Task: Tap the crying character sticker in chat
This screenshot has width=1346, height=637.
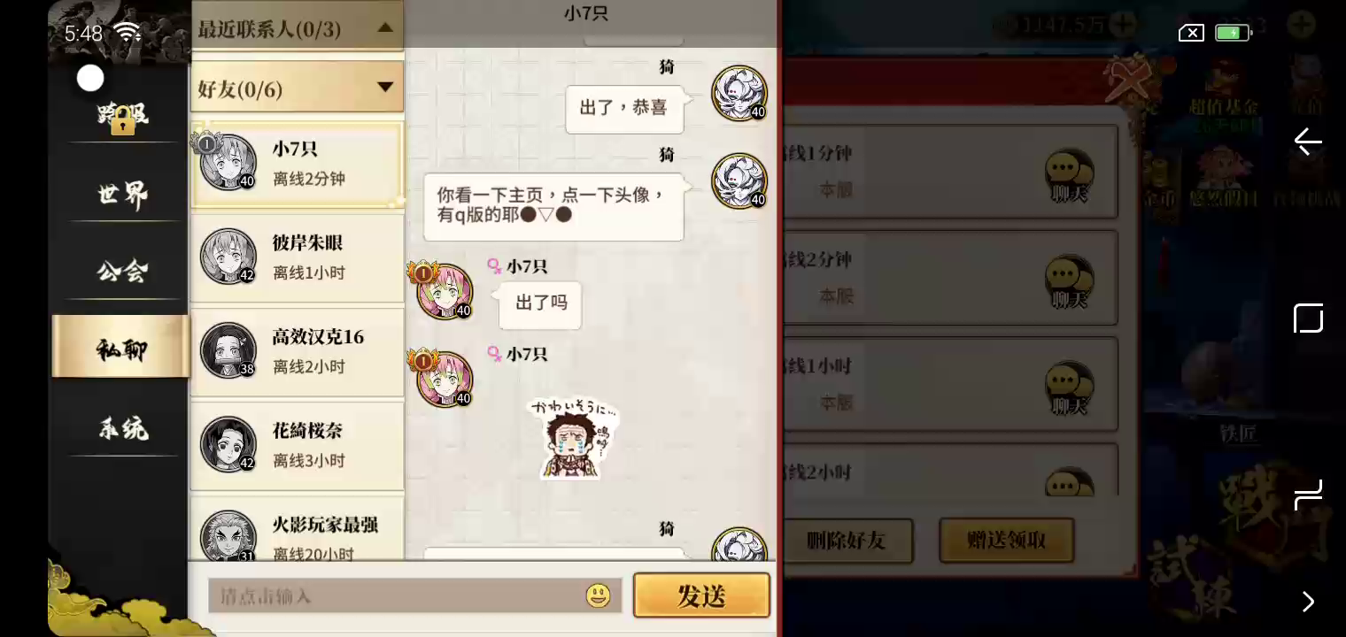Action: pyautogui.click(x=572, y=439)
